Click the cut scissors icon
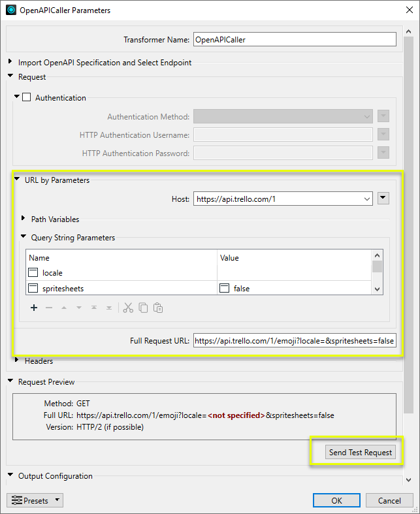This screenshot has width=420, height=514. 128,308
